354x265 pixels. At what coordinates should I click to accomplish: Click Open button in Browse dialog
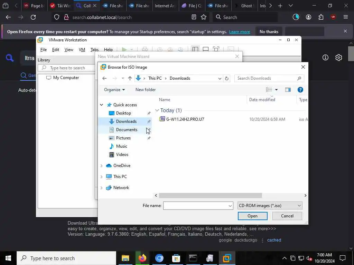coord(252,216)
